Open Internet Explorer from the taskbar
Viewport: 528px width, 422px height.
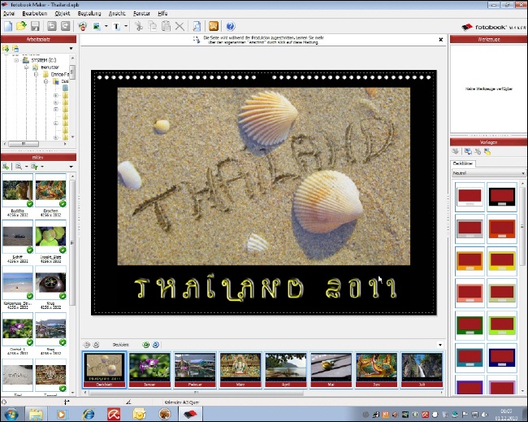(89, 414)
